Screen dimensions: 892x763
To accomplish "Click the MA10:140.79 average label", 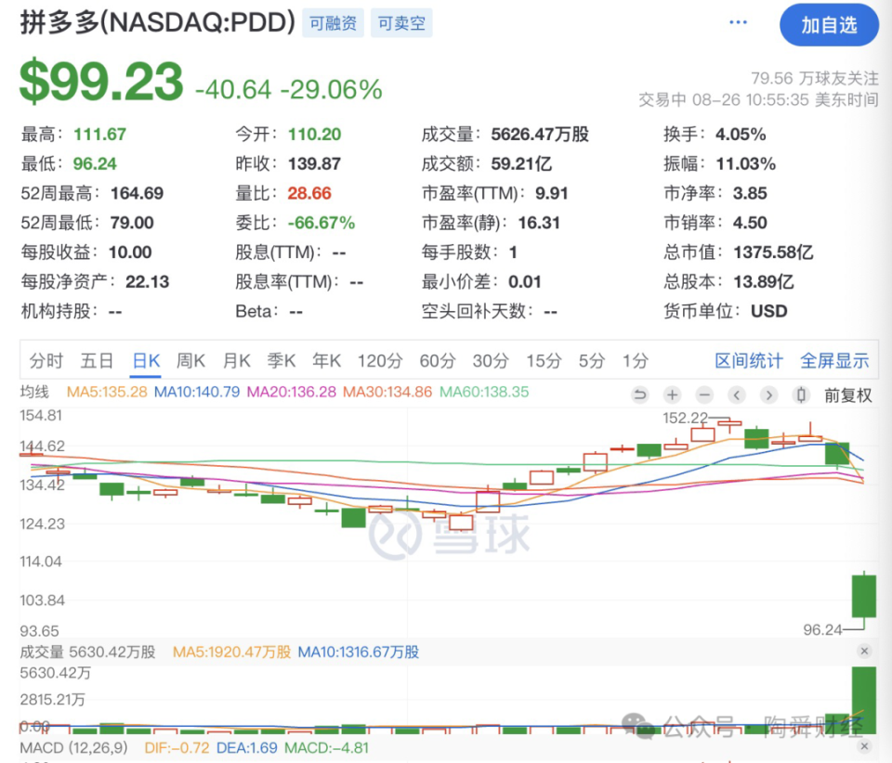I will click(x=197, y=392).
